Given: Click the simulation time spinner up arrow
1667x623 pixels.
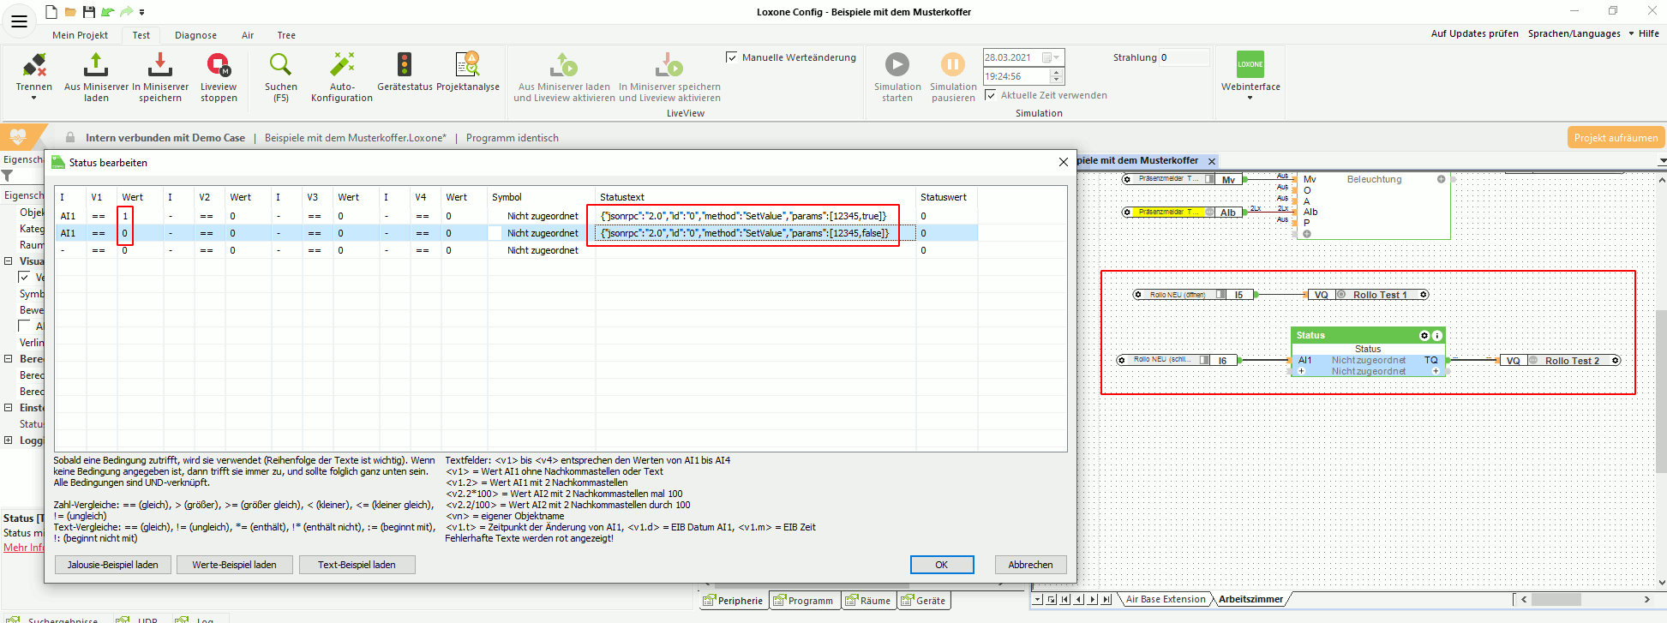Looking at the screenshot, I should 1056,73.
